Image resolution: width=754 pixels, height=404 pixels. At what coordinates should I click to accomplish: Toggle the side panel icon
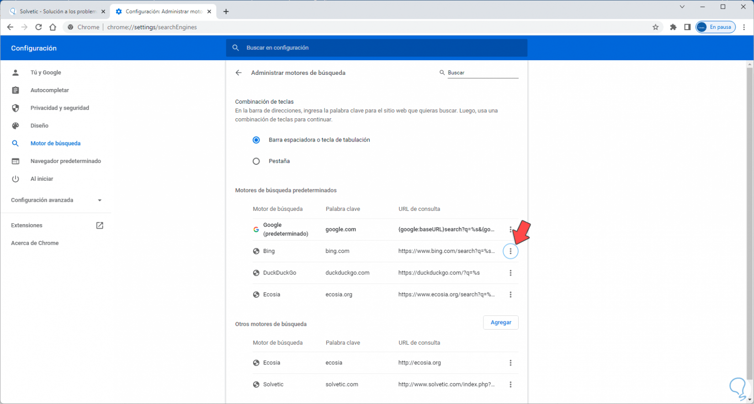tap(687, 27)
